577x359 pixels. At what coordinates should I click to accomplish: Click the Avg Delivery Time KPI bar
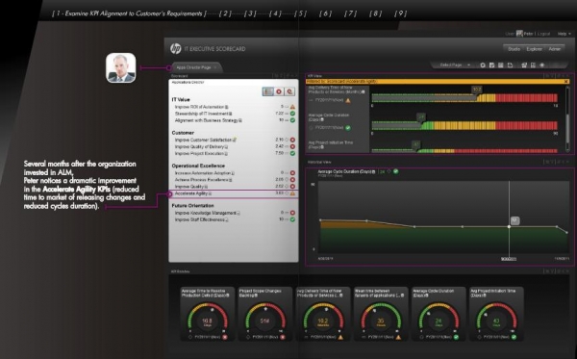point(464,98)
